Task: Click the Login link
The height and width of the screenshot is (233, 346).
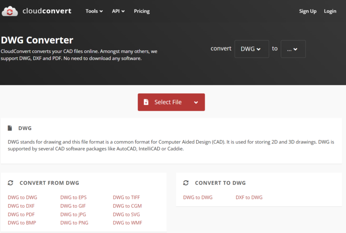Action: tap(330, 11)
